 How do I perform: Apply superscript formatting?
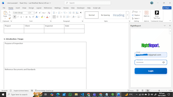(x=33, y=17)
